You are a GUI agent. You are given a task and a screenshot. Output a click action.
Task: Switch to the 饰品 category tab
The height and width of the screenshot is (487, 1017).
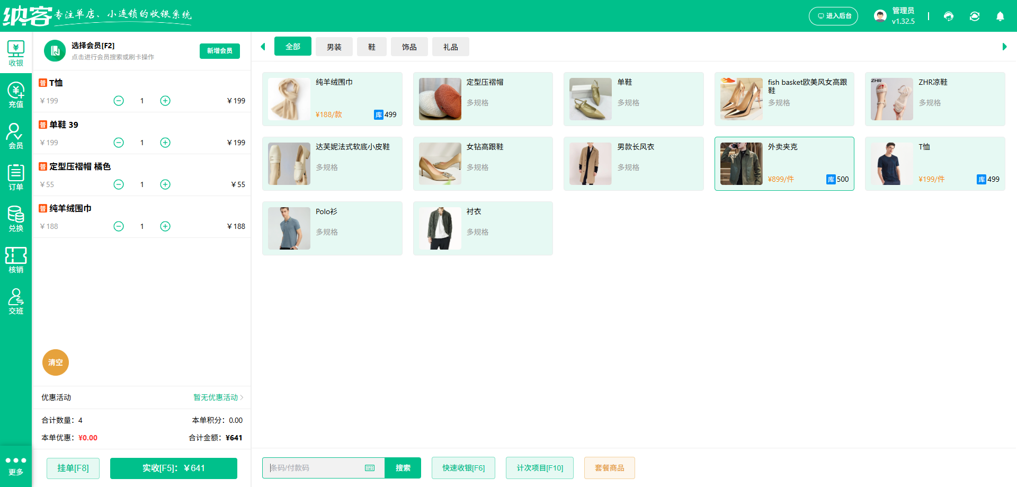coord(409,47)
